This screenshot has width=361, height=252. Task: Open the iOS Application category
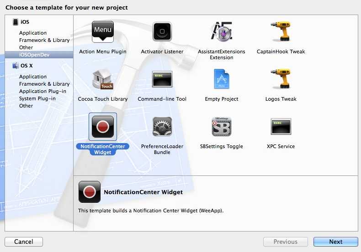[33, 33]
